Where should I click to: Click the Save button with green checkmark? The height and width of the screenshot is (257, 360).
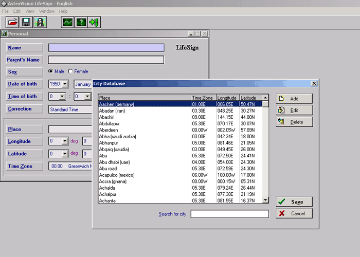click(294, 201)
